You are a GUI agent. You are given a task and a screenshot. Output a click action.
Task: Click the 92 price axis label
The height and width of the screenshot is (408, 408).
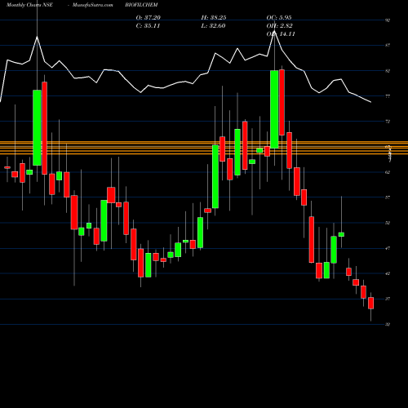(x=388, y=20)
